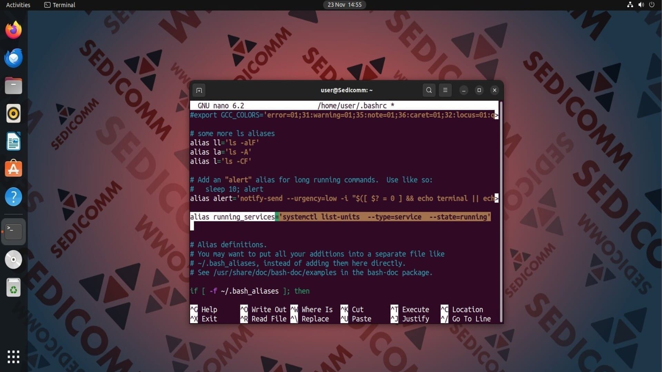Screen dimensions: 662x372
Task: Click nano's ^T Execute label
Action: pyautogui.click(x=410, y=310)
